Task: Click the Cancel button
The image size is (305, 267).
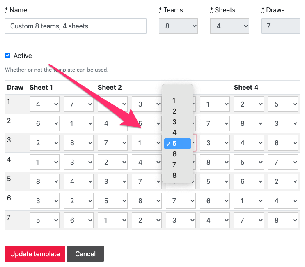Action: pyautogui.click(x=85, y=254)
